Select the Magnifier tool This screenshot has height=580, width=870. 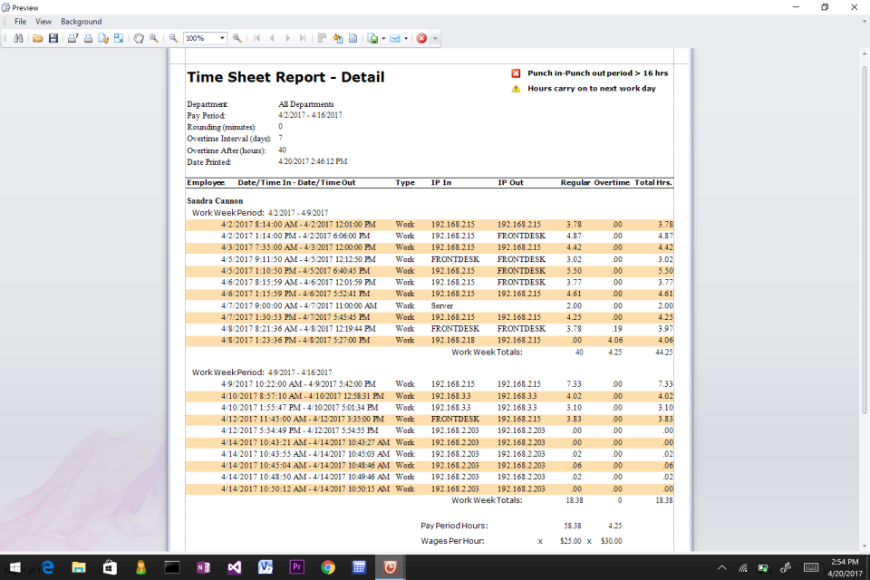point(154,38)
